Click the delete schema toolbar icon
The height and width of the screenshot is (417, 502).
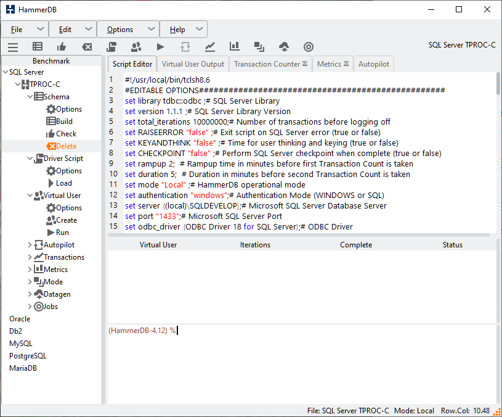[x=87, y=47]
